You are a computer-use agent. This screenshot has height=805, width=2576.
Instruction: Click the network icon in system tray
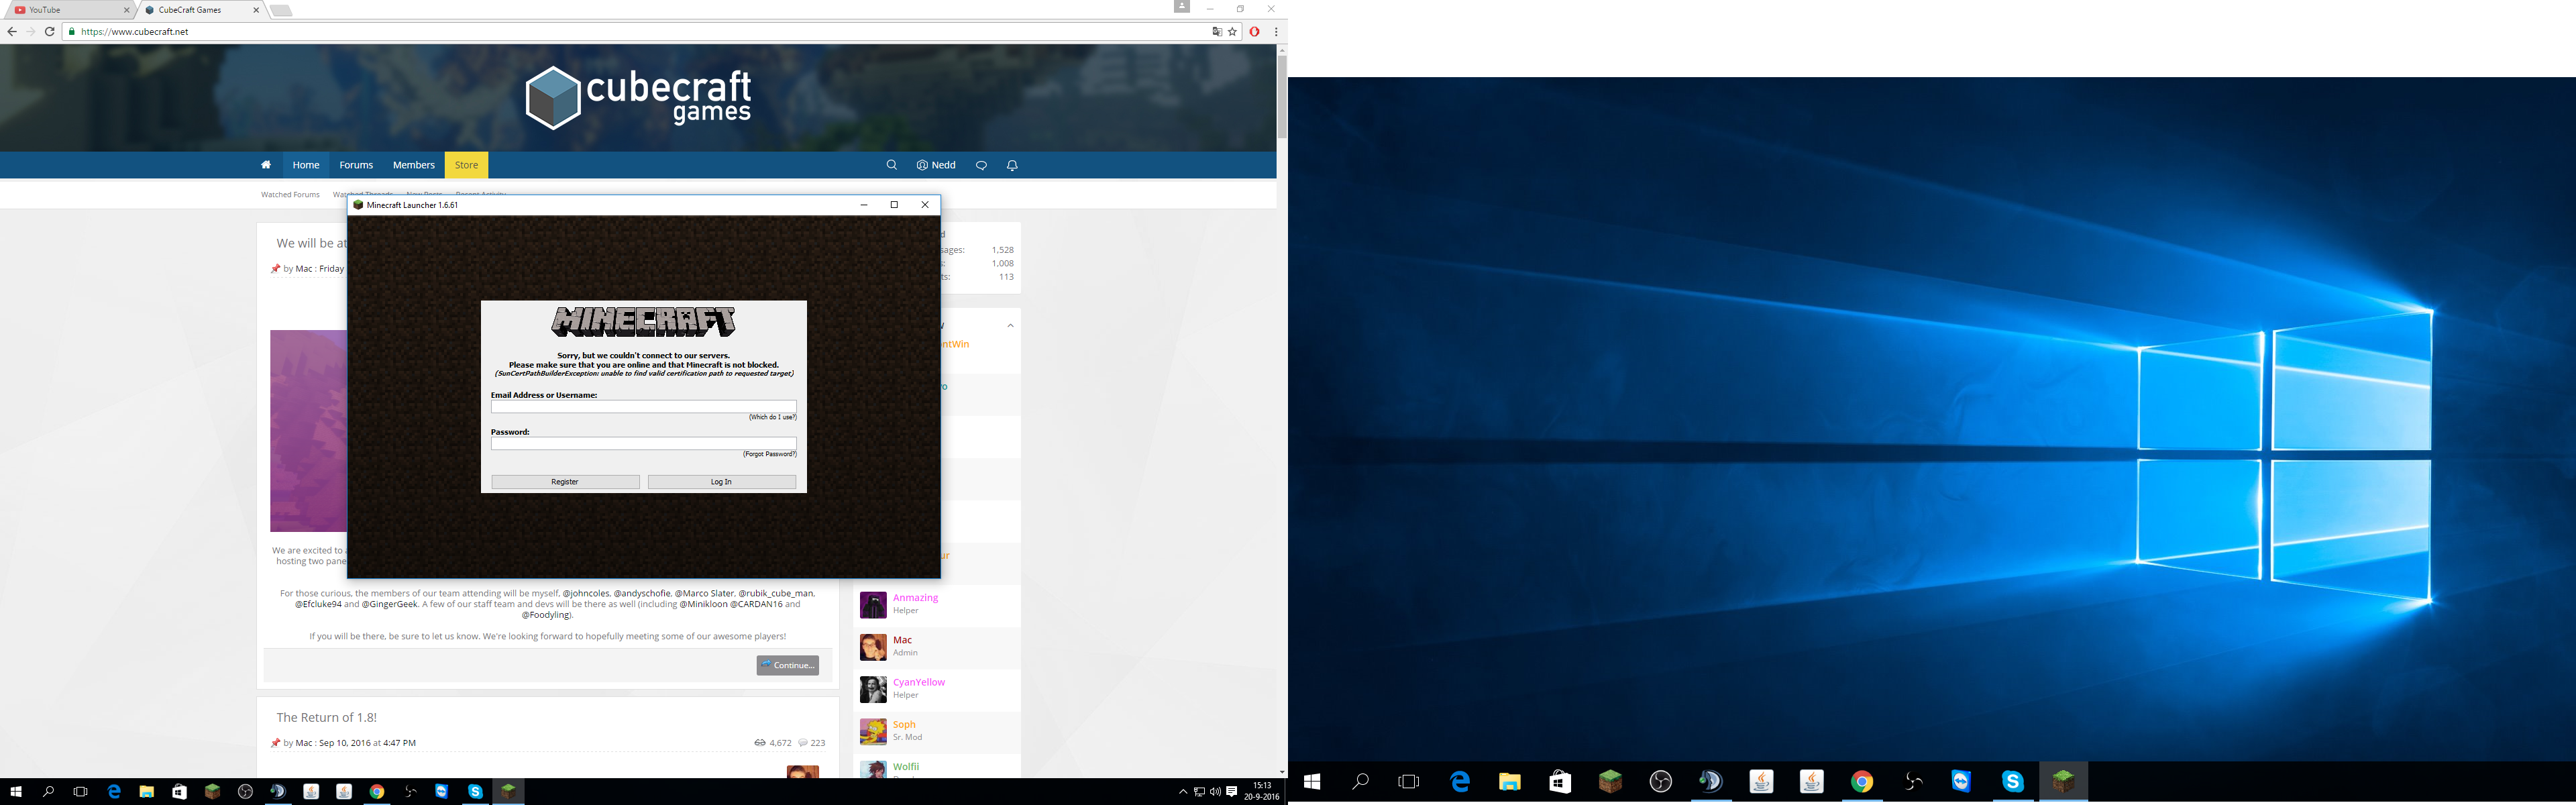tap(1199, 792)
